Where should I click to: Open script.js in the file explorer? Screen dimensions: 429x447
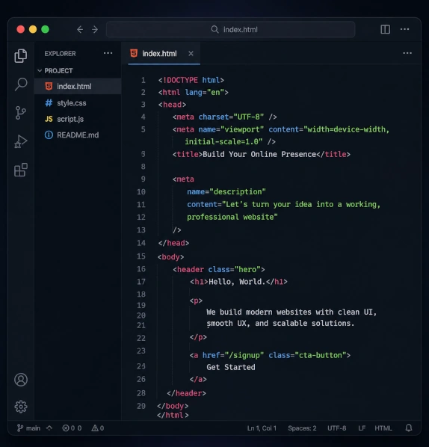click(78, 119)
